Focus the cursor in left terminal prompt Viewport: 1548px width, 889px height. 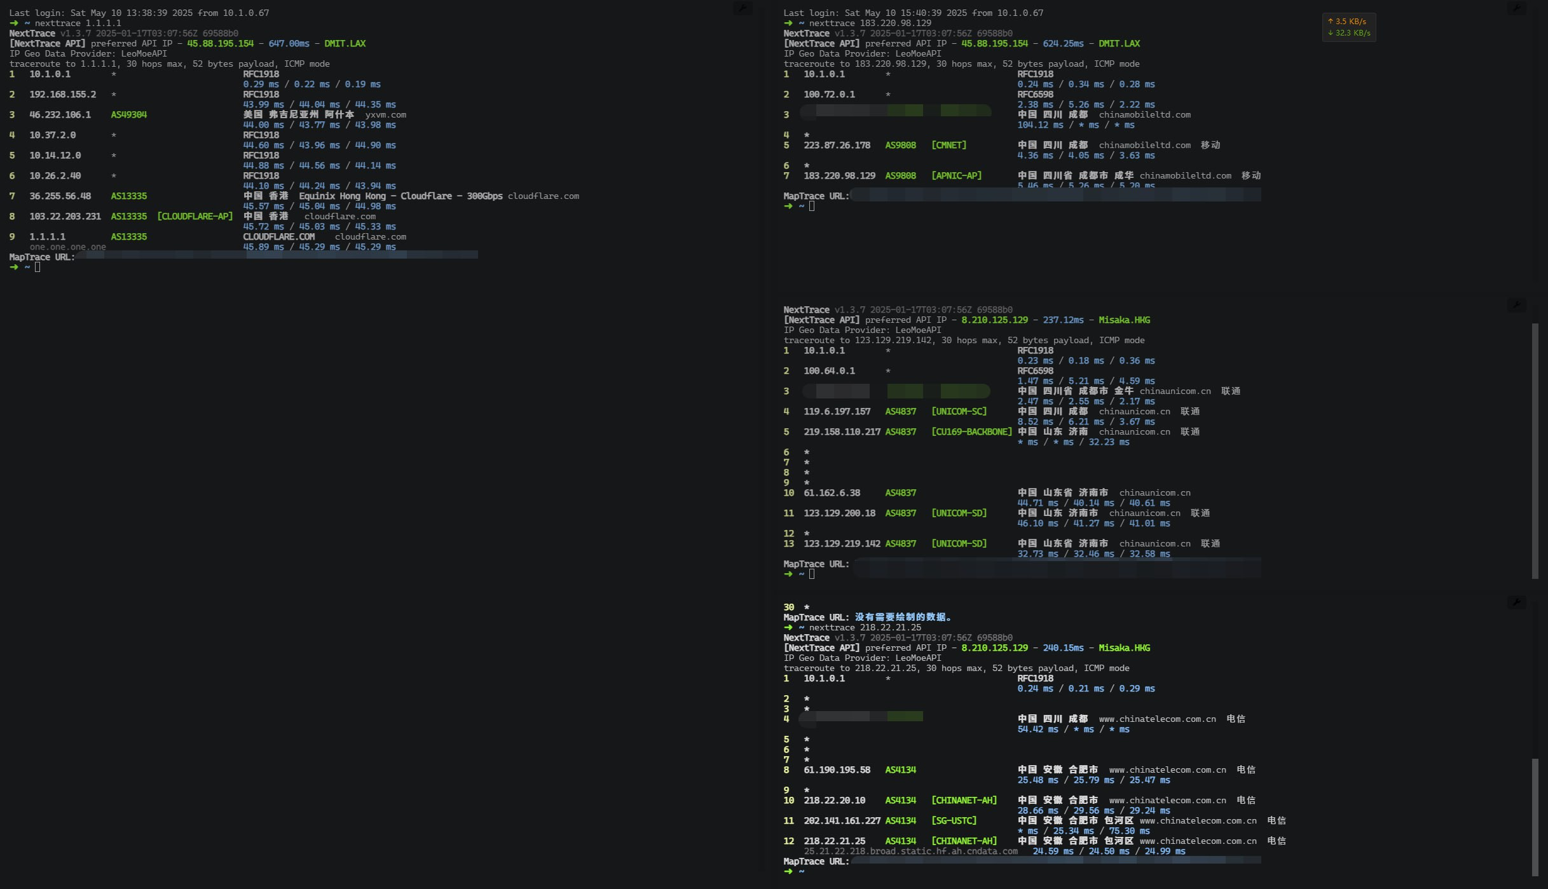(38, 268)
